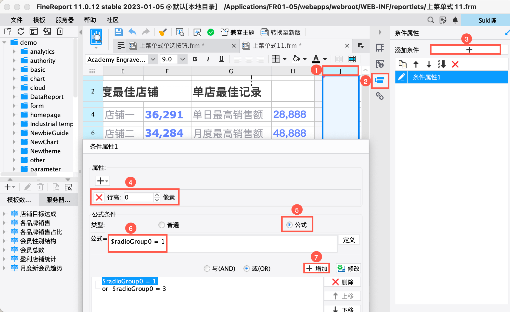Open the font color picker
The width and height of the screenshot is (510, 312).
coord(316,59)
